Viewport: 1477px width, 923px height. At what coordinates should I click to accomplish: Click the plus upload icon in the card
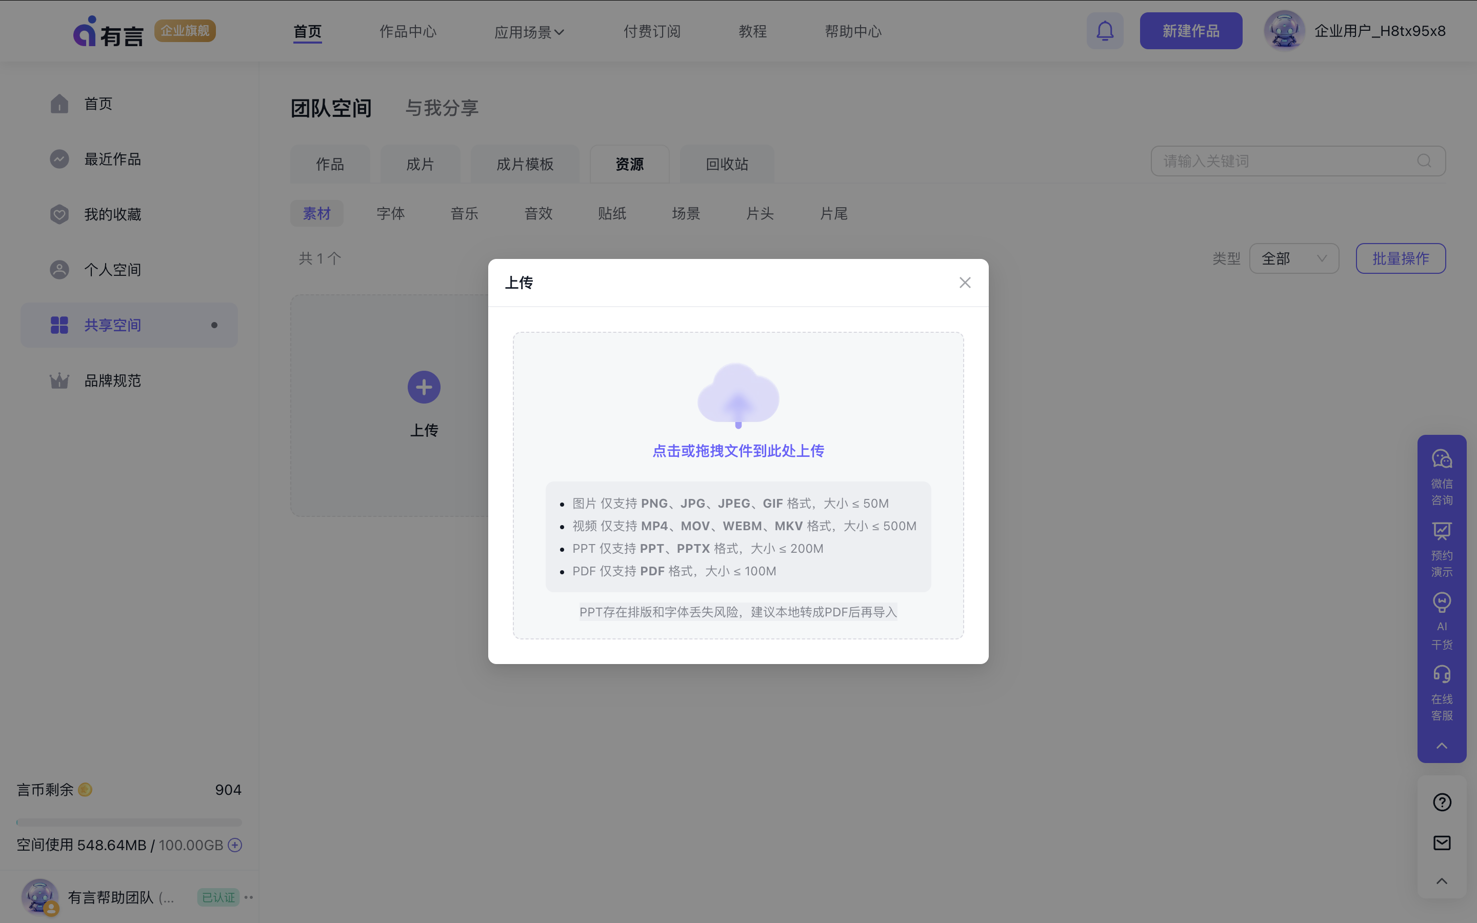(424, 387)
